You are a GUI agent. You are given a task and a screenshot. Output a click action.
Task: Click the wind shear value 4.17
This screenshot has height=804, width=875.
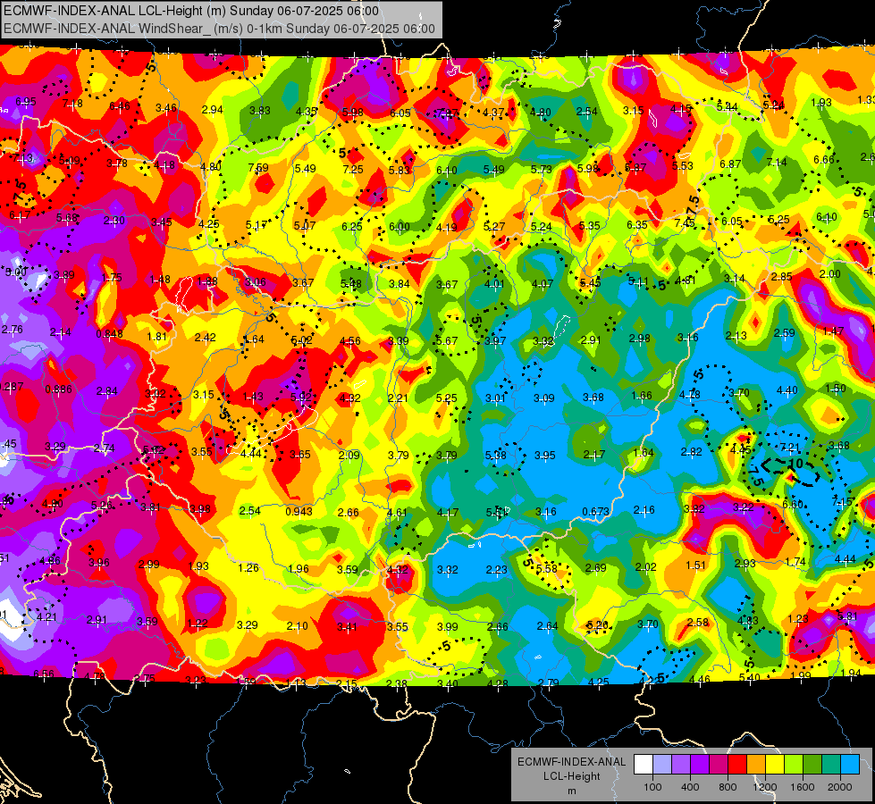tap(448, 512)
